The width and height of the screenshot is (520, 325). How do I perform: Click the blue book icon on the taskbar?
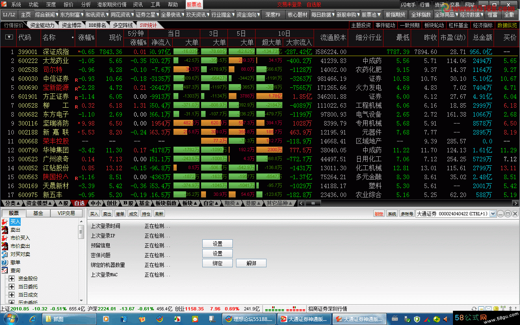click(123, 319)
